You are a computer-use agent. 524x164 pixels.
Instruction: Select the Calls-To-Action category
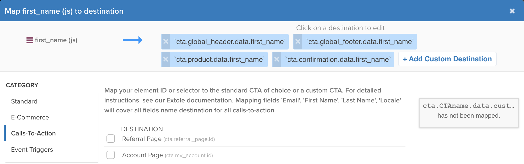click(33, 133)
